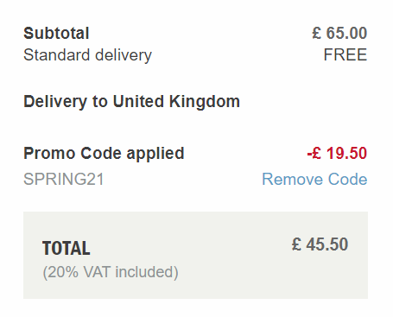The image size is (393, 317).
Task: Click the word Kingdom in delivery heading
Action: (x=205, y=102)
